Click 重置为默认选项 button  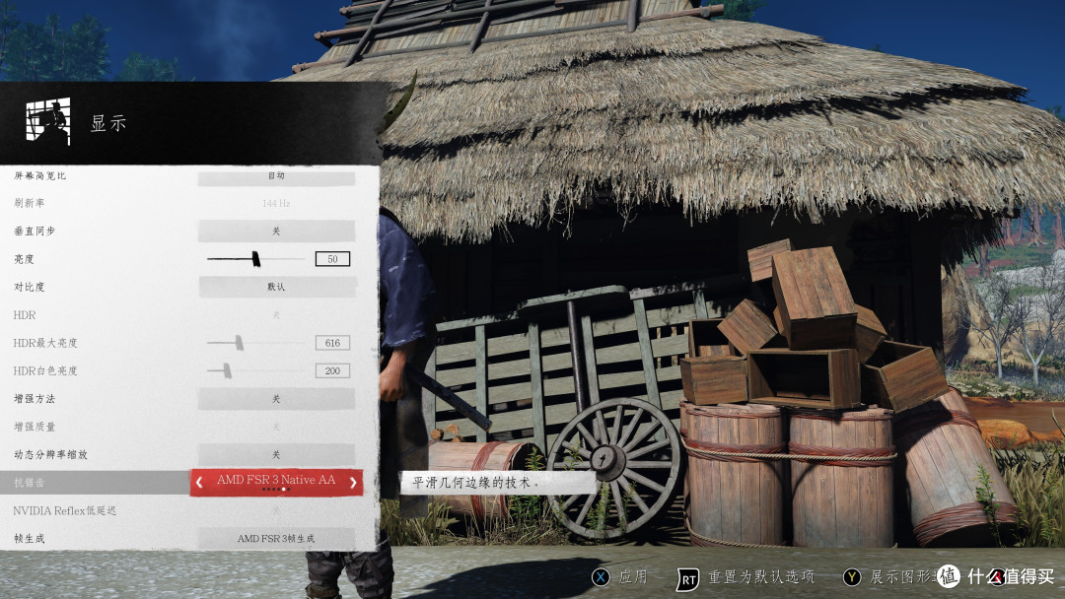761,577
